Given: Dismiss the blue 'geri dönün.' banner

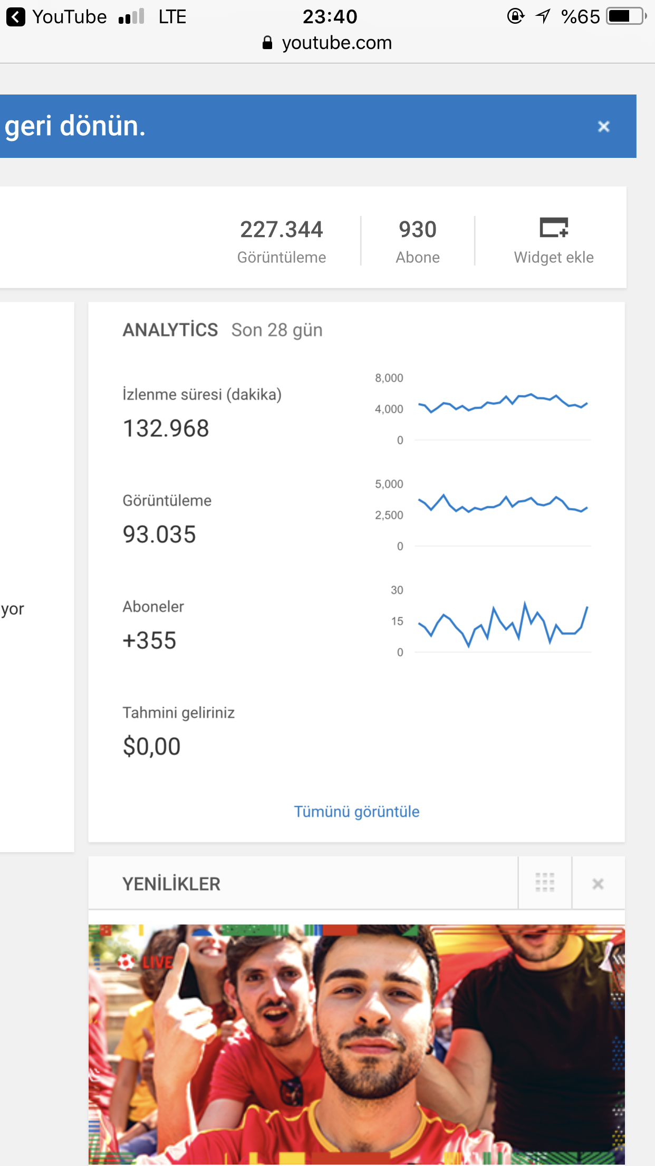Looking at the screenshot, I should (604, 126).
